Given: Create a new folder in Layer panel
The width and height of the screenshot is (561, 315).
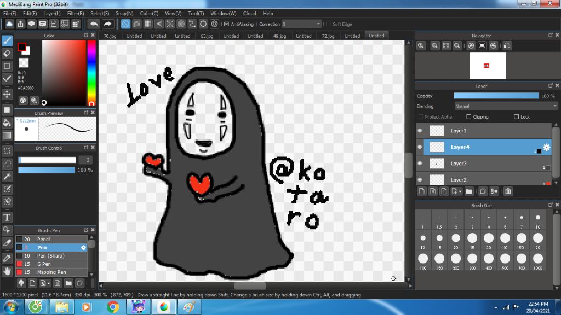Looking at the screenshot, I should (x=469, y=191).
